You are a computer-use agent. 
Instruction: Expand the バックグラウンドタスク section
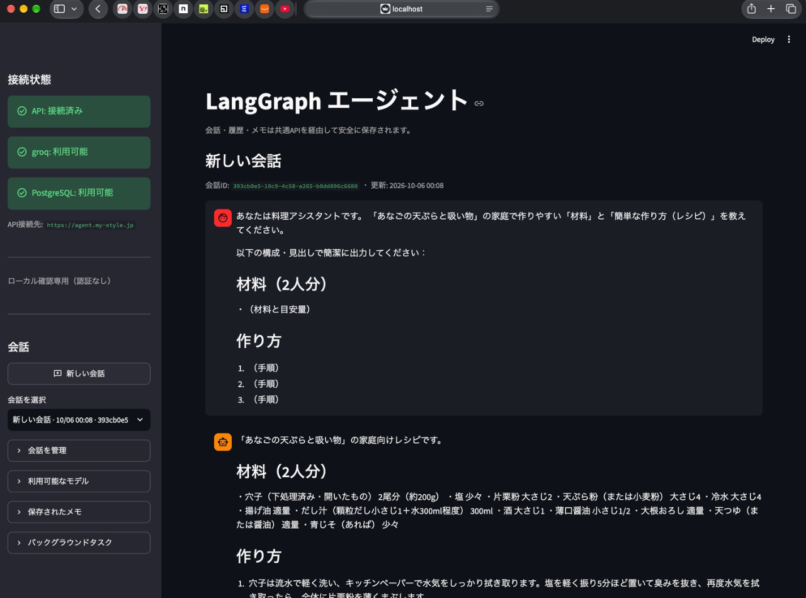(x=79, y=543)
